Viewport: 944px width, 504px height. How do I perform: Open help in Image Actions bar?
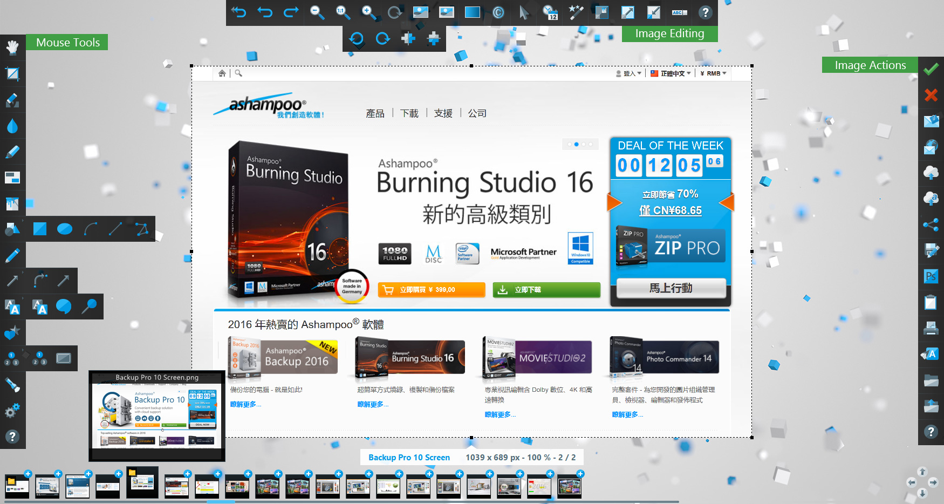pos(931,432)
